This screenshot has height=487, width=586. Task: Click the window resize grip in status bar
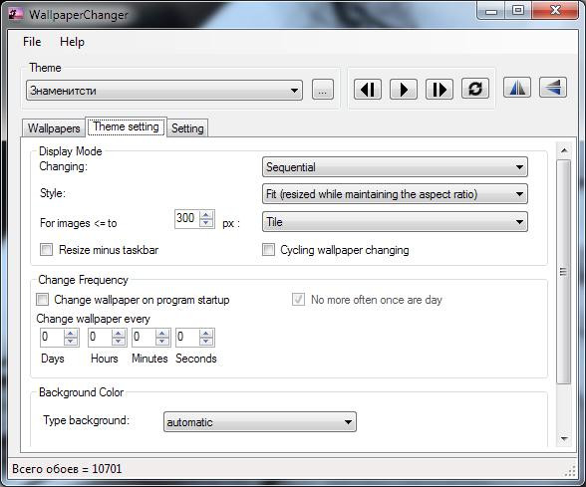coord(570,471)
